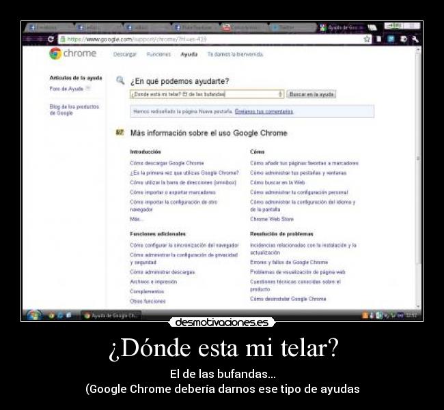Image resolution: width=444 pixels, height=410 pixels.
Task: Open 'Blog de los productos de Google' link
Action: 74,110
